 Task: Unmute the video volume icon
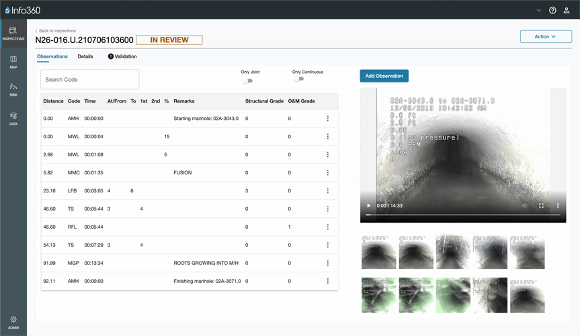coord(525,206)
